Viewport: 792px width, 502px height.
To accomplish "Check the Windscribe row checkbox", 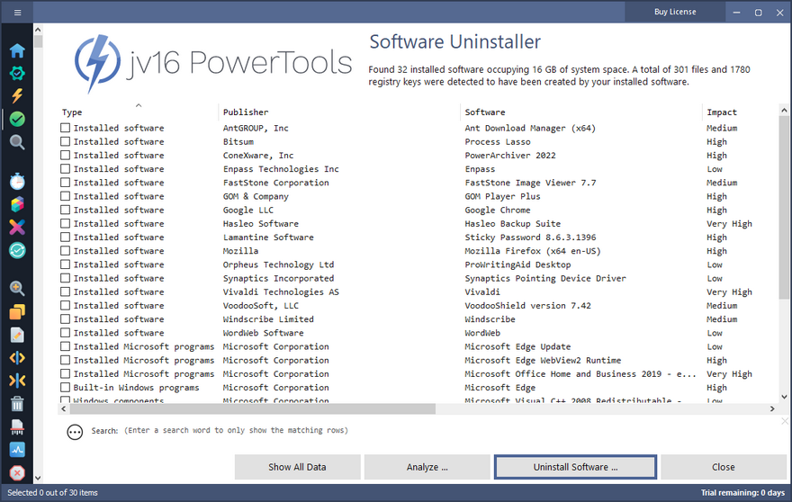I will tap(65, 318).
